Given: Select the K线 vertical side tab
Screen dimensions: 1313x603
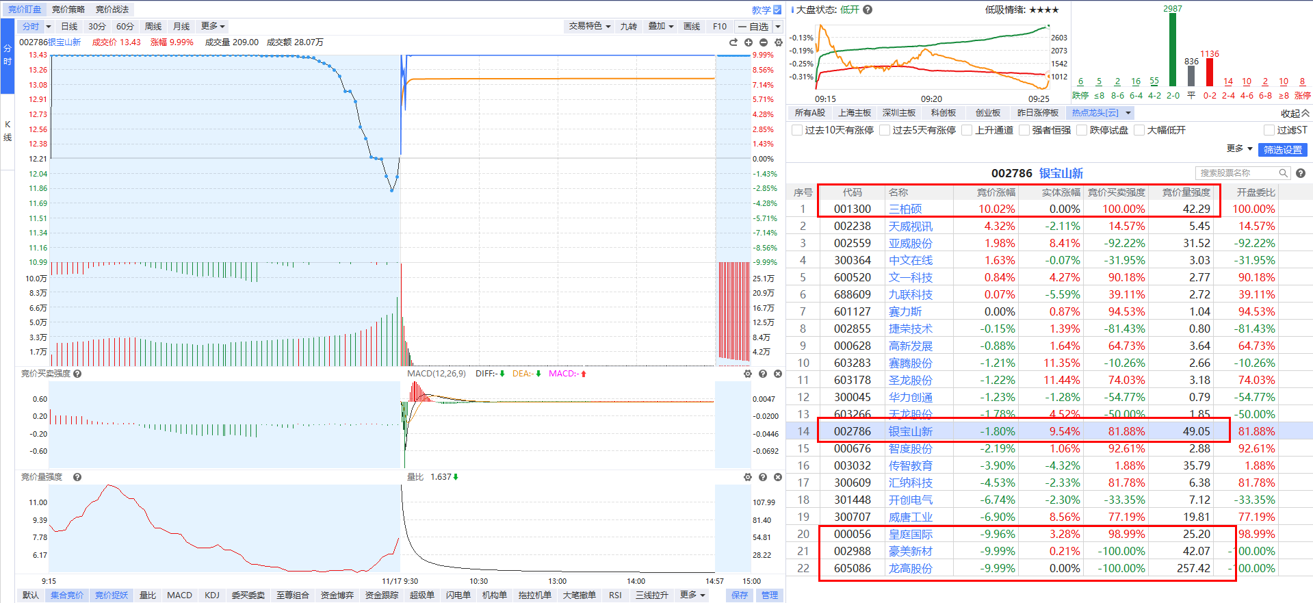Looking at the screenshot, I should [8, 131].
